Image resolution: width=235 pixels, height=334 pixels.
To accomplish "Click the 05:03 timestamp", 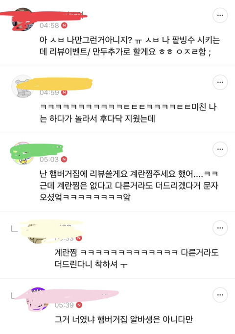I will pos(49,159).
